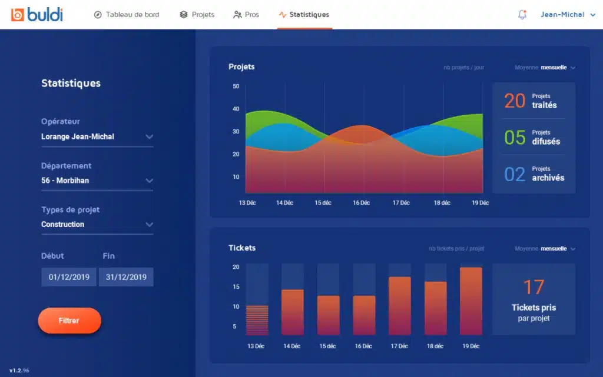This screenshot has height=377, width=603.
Task: Switch to the Pros tab
Action: 246,15
